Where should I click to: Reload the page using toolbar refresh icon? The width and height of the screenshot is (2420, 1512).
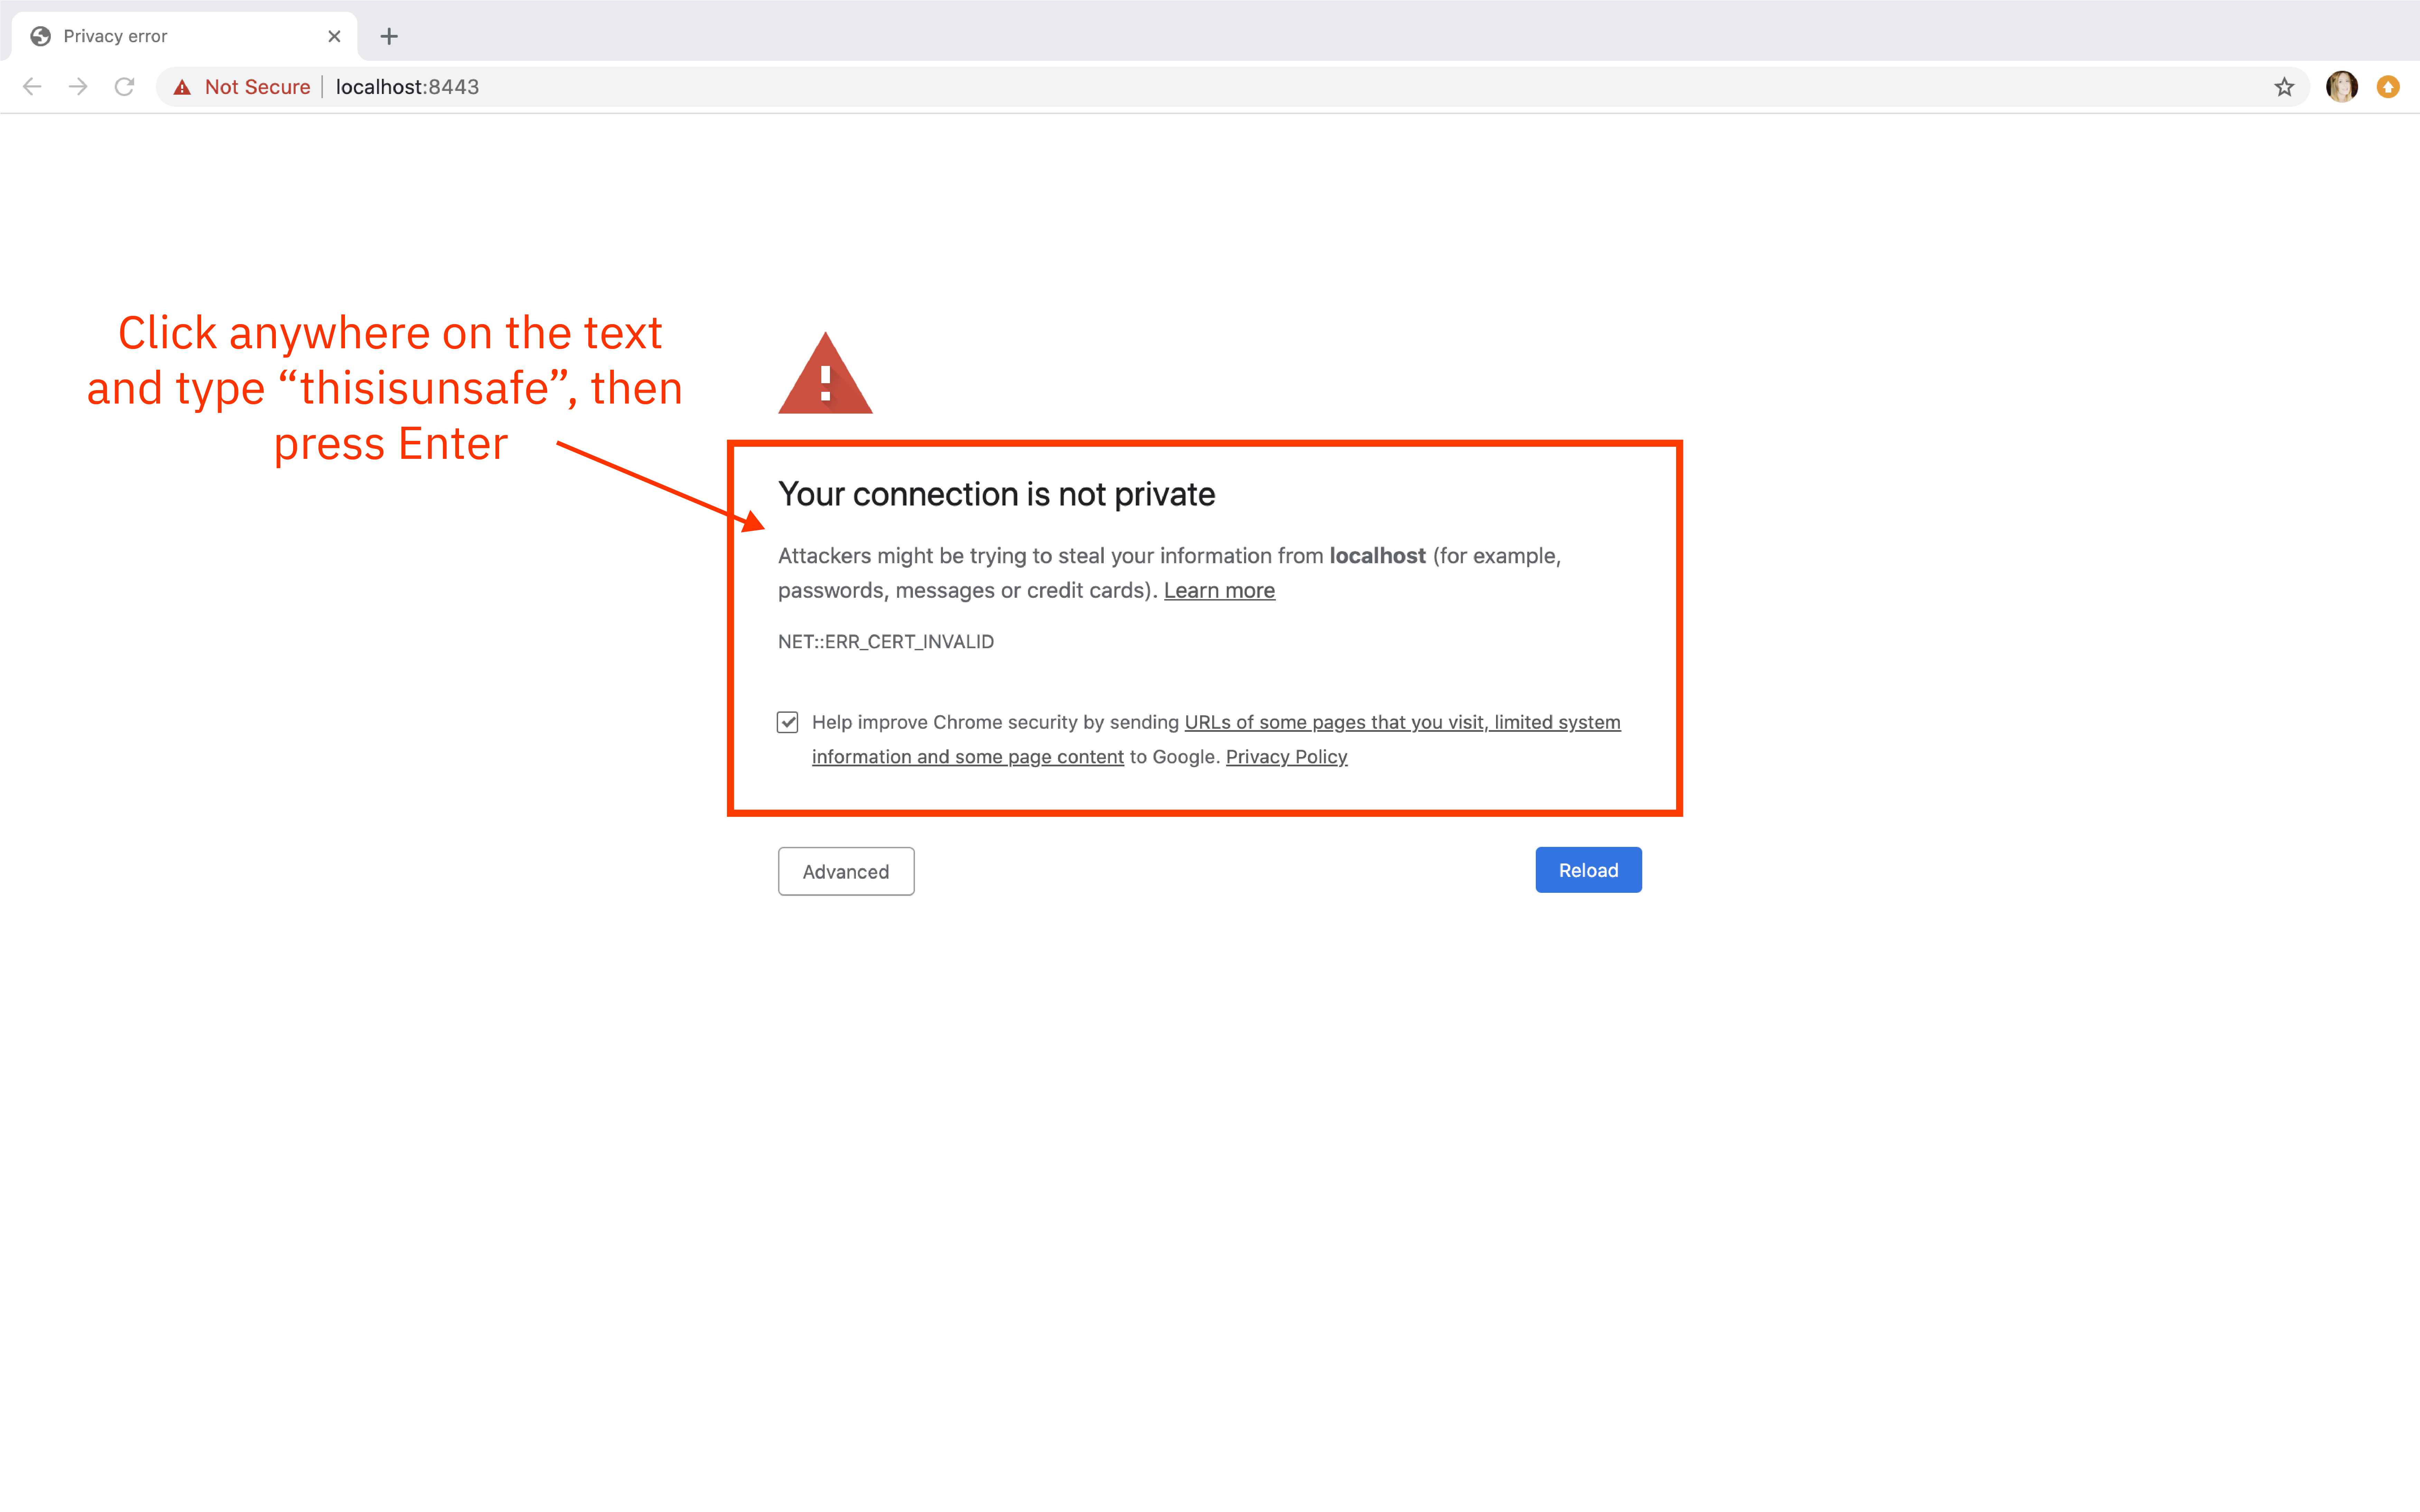point(124,87)
